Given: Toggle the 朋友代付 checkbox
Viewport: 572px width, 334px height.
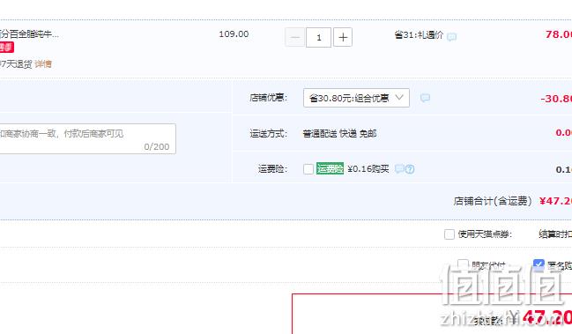Looking at the screenshot, I should (463, 264).
